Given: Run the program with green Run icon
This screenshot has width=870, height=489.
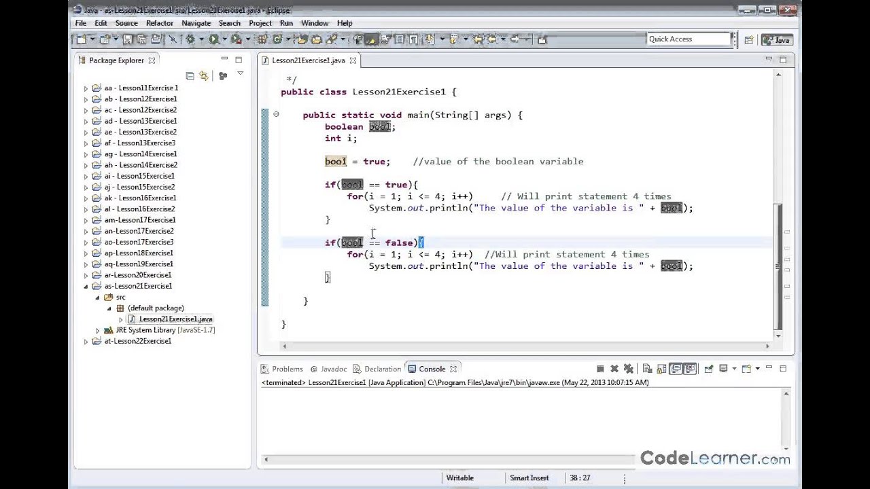Looking at the screenshot, I should (x=213, y=39).
